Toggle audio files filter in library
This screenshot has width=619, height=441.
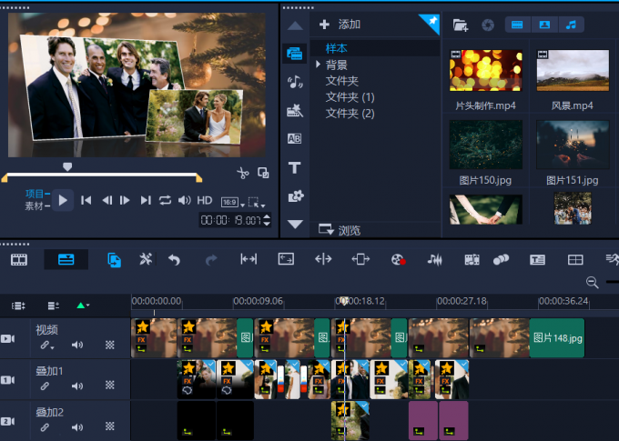(571, 25)
